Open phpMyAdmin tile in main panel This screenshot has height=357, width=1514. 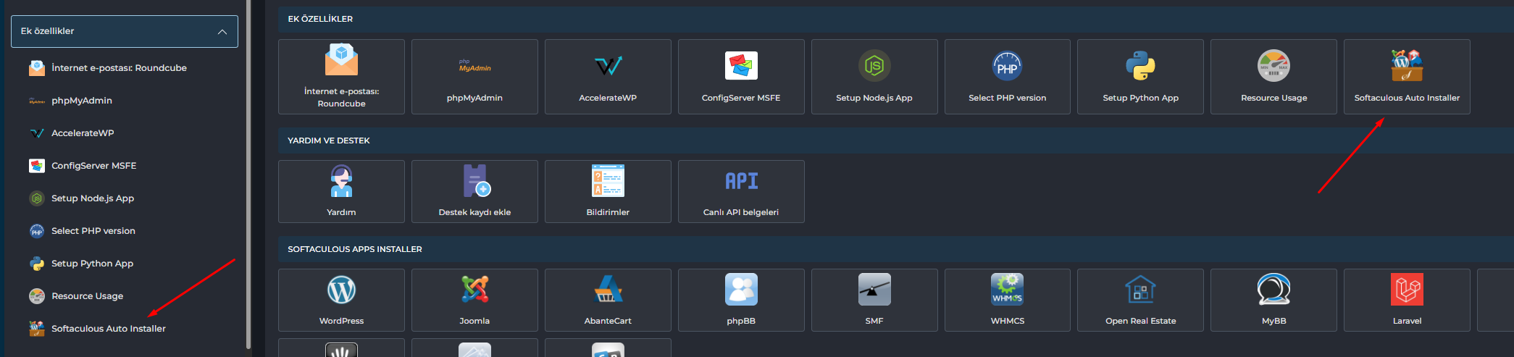coord(474,77)
